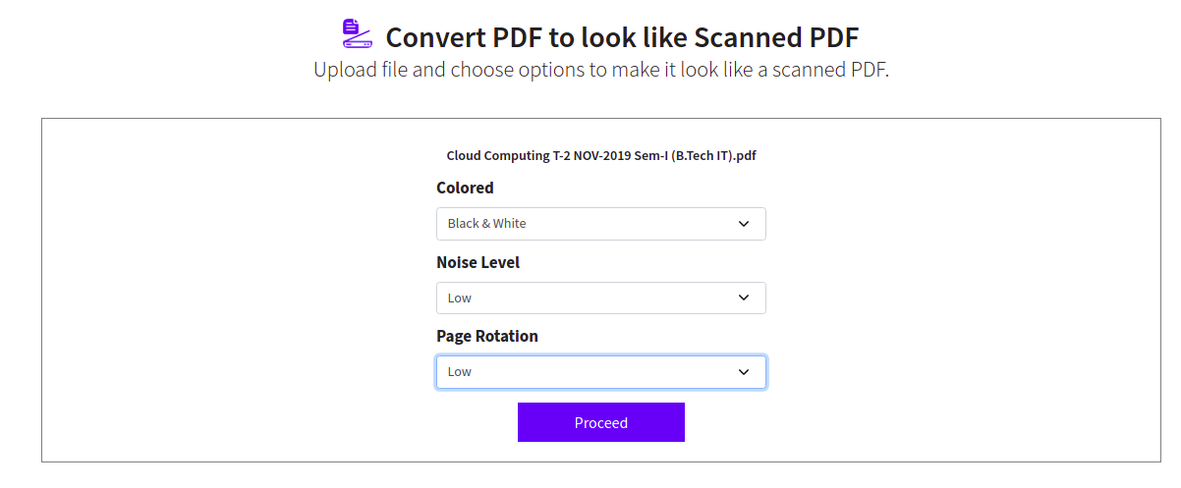Click the 'Black & White' selected value
Screen dimensions: 1181x488
pyautogui.click(x=487, y=224)
